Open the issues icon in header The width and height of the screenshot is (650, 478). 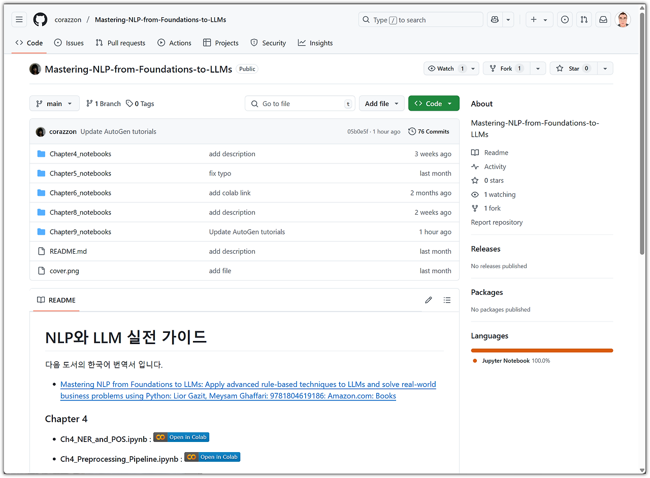click(565, 20)
